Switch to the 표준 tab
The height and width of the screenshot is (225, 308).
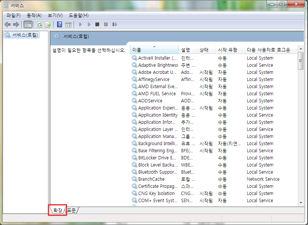(x=71, y=210)
